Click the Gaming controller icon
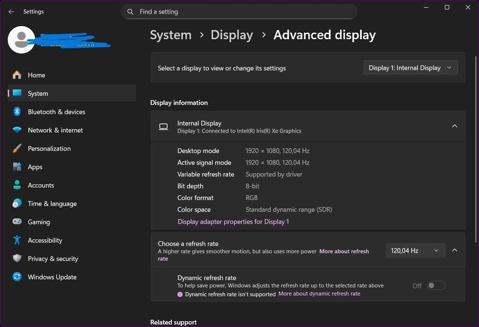Screen dimensions: 479x327 click(x=17, y=222)
